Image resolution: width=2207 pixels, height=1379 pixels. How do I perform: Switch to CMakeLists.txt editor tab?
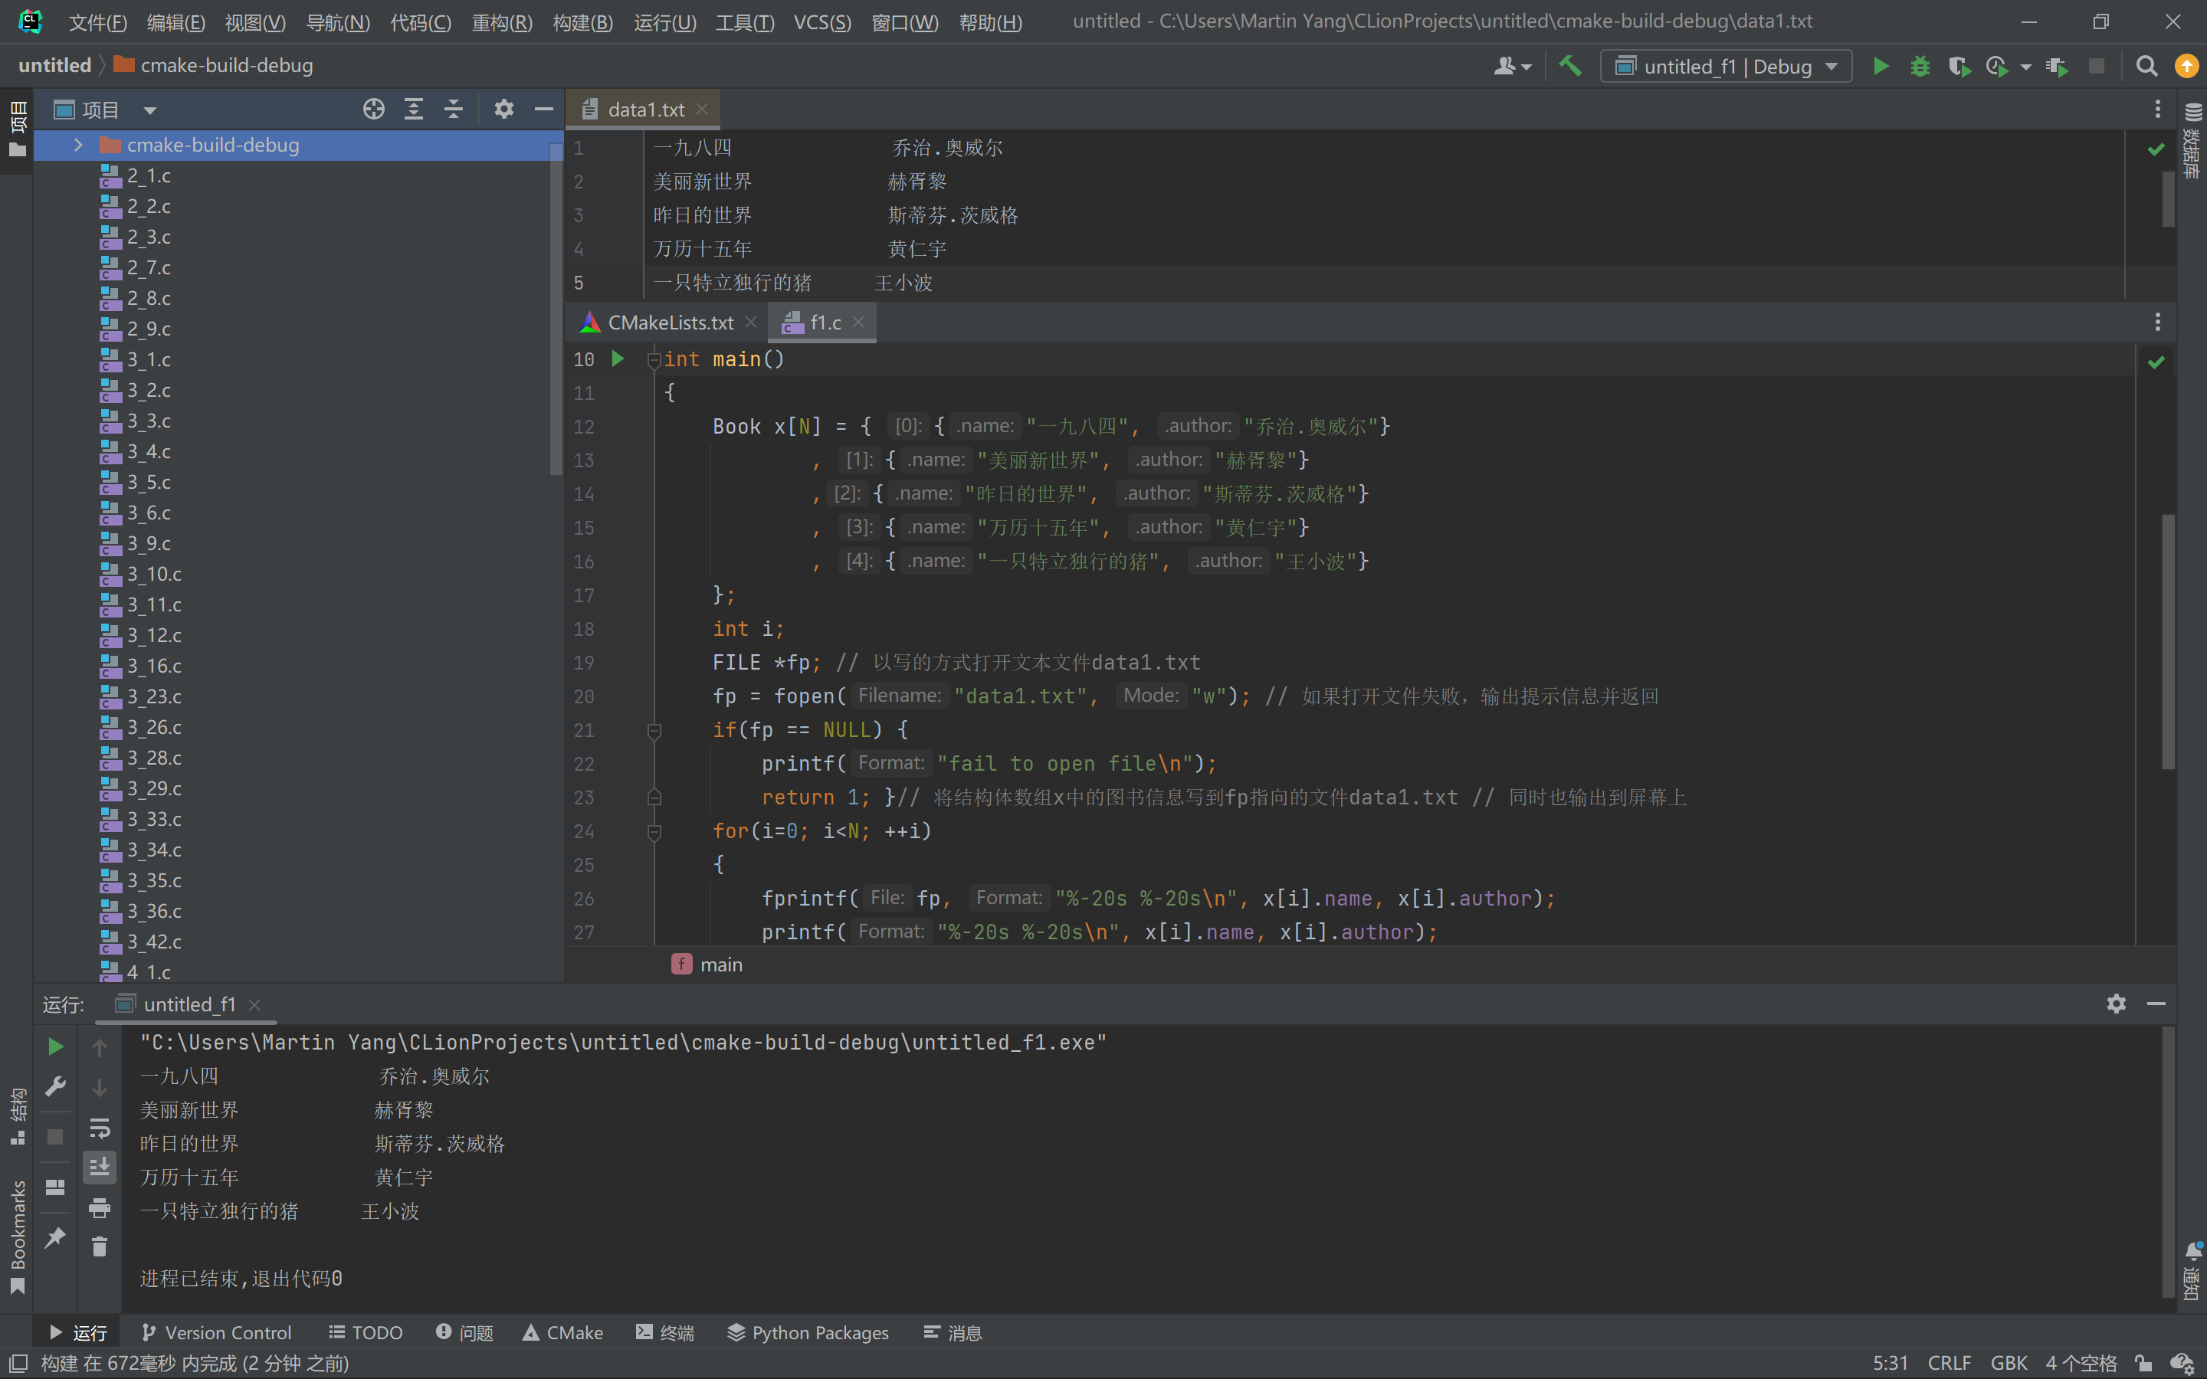pos(670,323)
